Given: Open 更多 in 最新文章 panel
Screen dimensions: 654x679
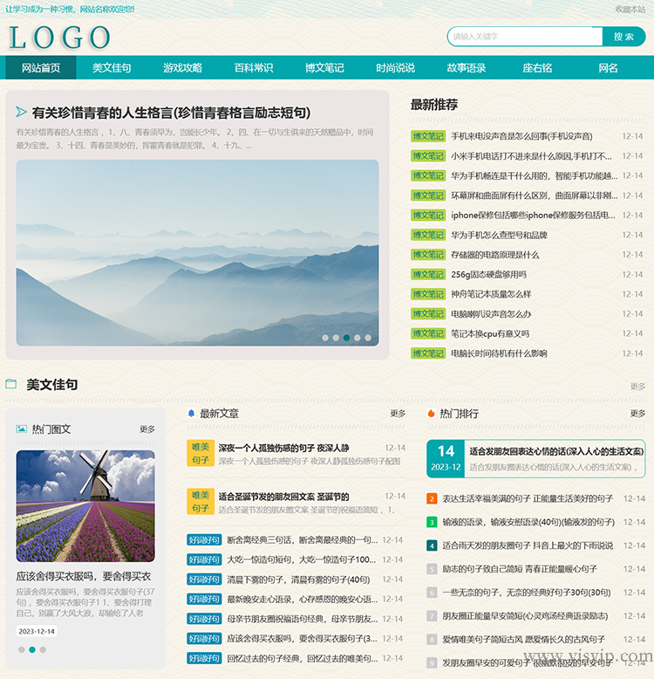Looking at the screenshot, I should pyautogui.click(x=398, y=413).
